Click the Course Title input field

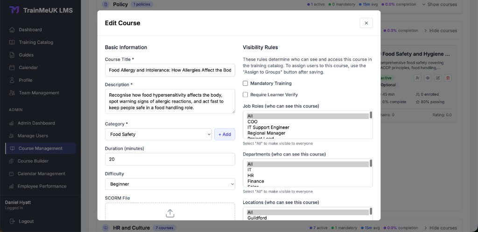(x=170, y=70)
